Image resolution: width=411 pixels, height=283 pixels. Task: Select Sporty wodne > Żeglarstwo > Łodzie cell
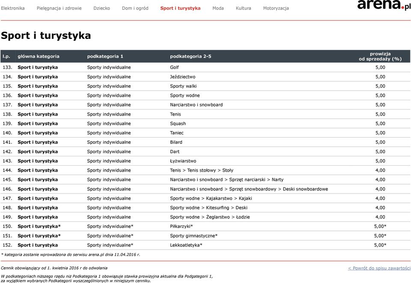coord(210,217)
